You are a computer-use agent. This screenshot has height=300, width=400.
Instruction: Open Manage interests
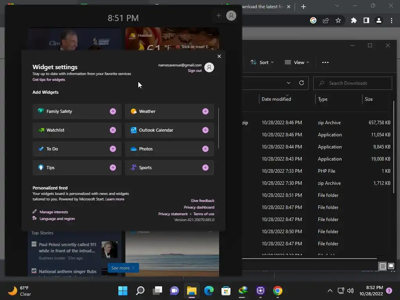pos(54,212)
